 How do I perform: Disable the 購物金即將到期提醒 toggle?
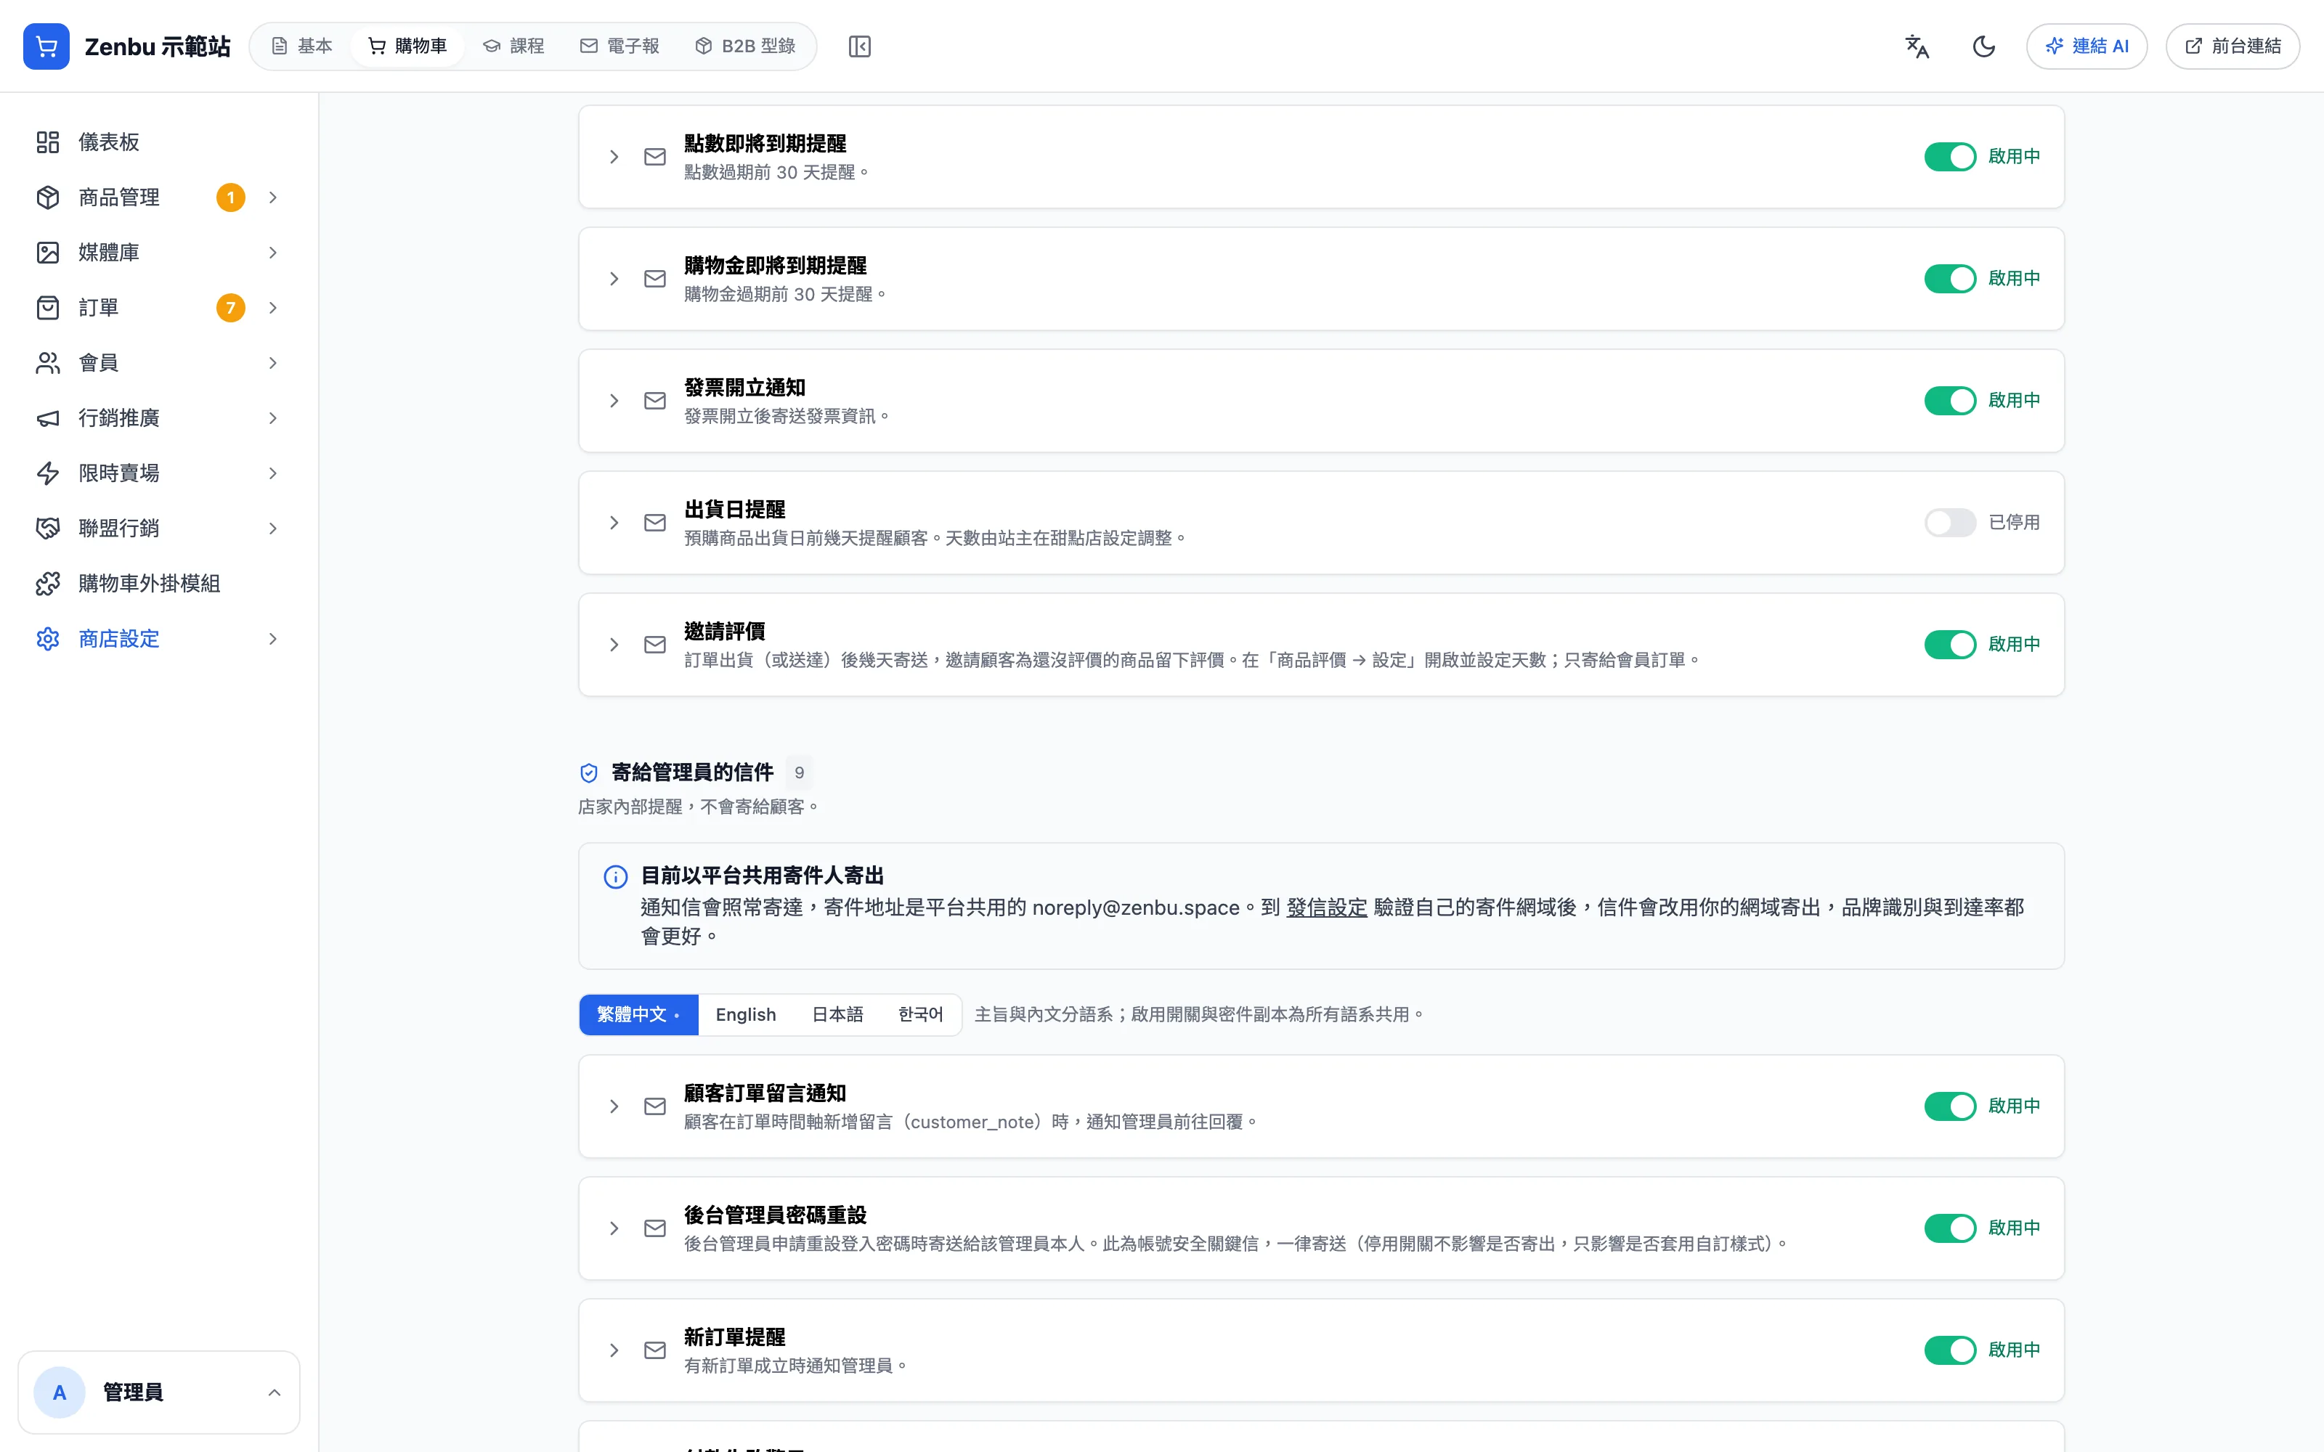[x=1949, y=279]
